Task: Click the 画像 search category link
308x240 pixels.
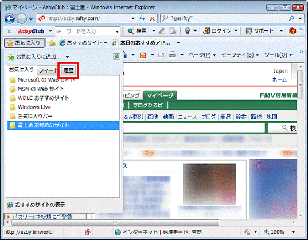Action: pos(153,117)
